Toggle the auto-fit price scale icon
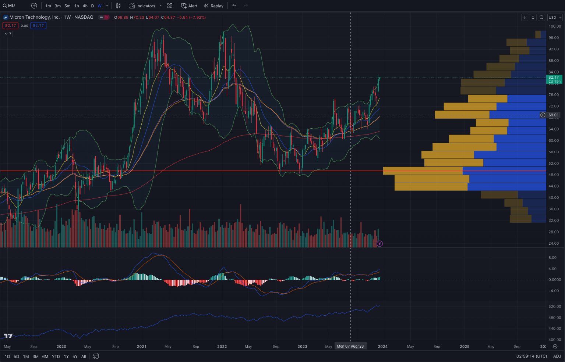The image size is (565, 362). (x=541, y=17)
